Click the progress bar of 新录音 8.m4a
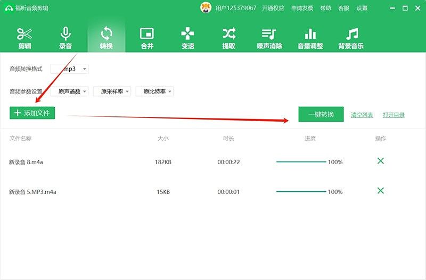The width and height of the screenshot is (426, 280). click(301, 162)
